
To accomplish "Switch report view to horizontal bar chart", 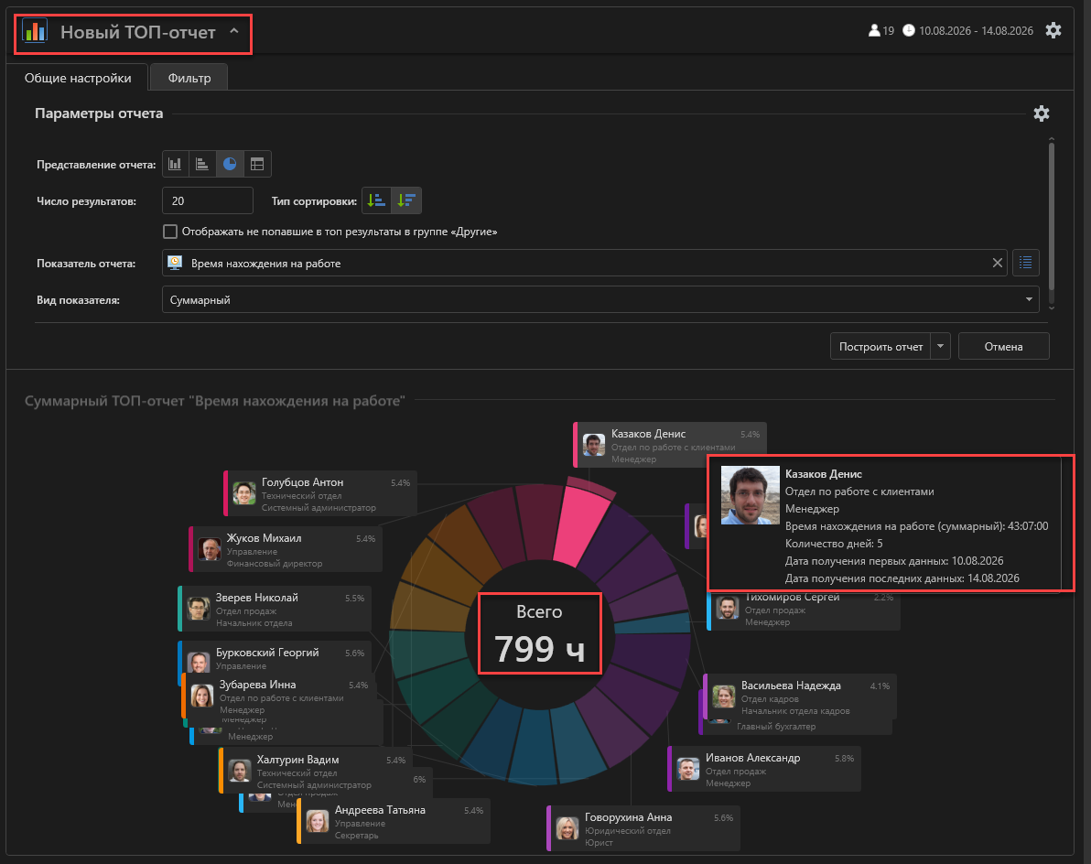I will click(202, 164).
